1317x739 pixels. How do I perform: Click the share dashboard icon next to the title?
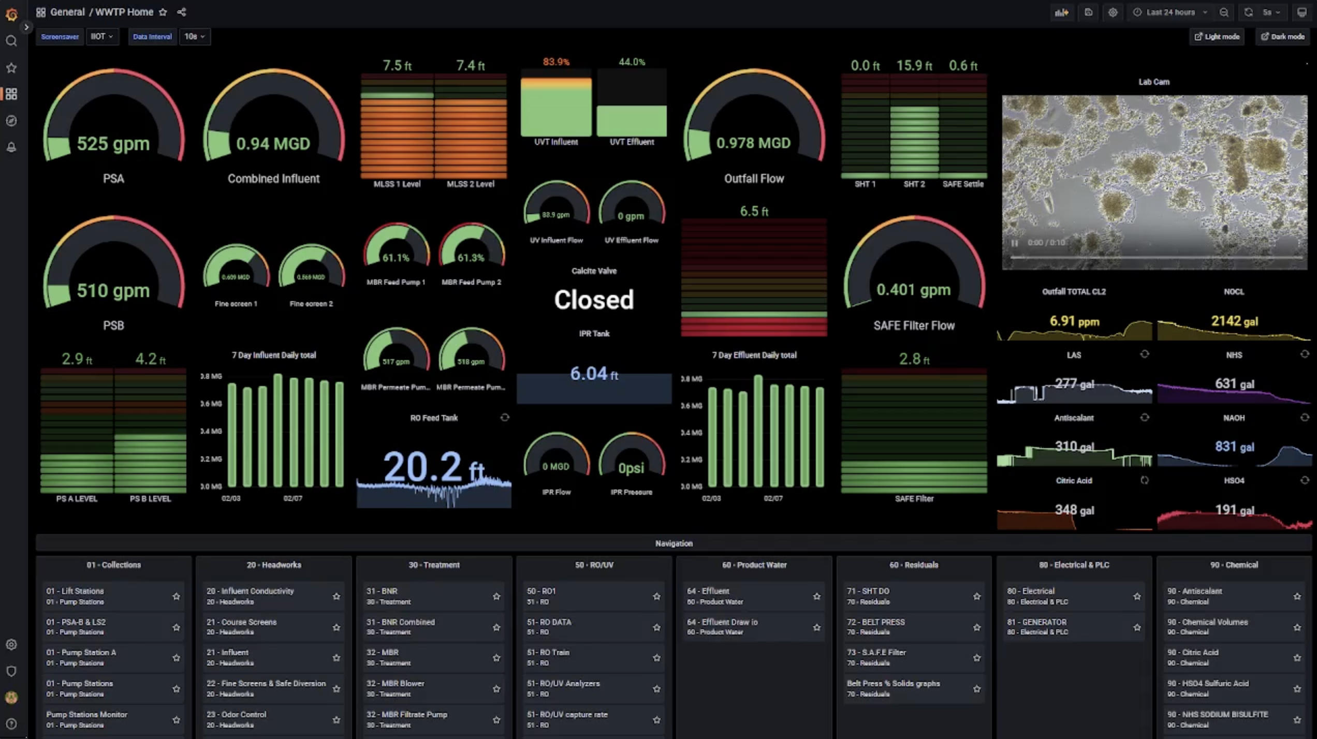[181, 11]
